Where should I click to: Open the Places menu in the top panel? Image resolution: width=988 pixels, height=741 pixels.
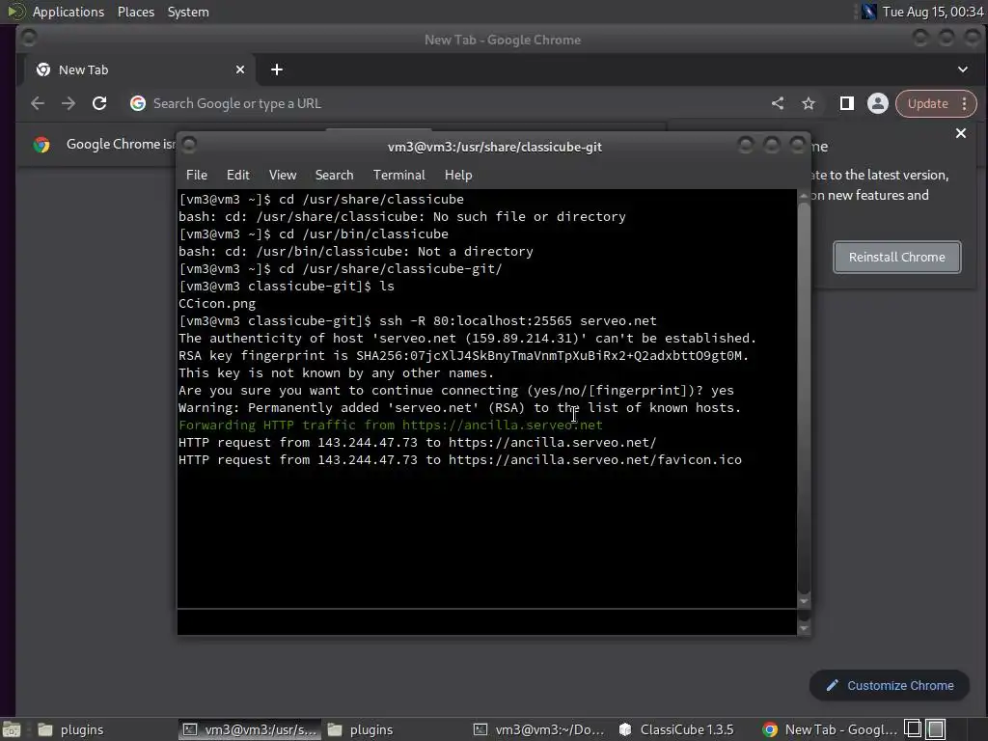coord(136,12)
